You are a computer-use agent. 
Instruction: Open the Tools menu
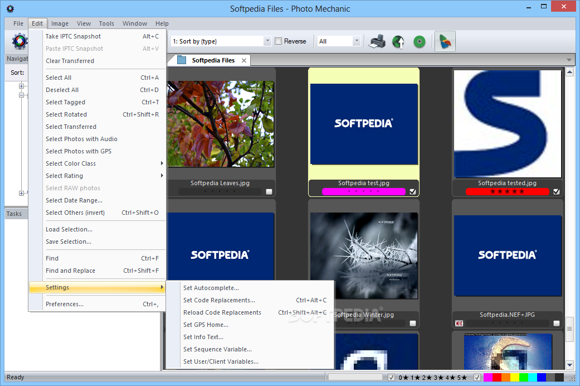pyautogui.click(x=106, y=23)
